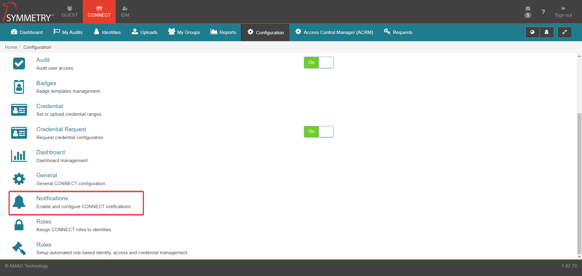Click 'Request credential configuration.' text
This screenshot has height=276, width=582.
click(70, 138)
